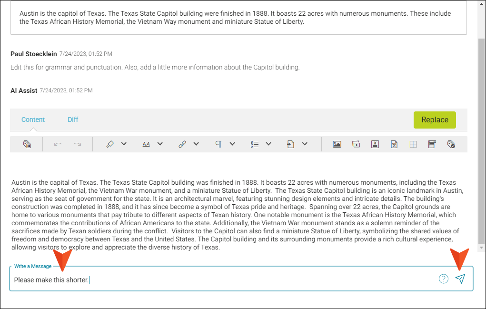
Task: Switch to the Diff tab
Action: coord(73,120)
